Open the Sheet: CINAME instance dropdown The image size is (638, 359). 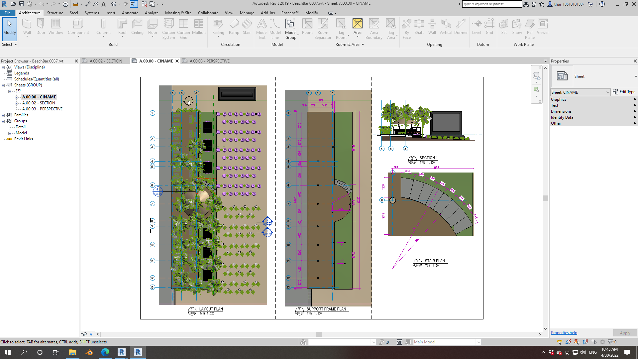(580, 92)
